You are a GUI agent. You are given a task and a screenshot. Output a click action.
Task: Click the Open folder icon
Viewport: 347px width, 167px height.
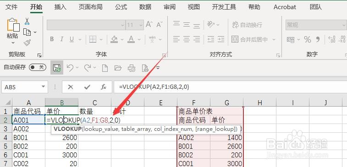[x=118, y=68]
